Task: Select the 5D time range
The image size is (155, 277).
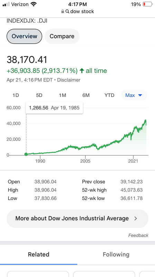Action: 39,96
